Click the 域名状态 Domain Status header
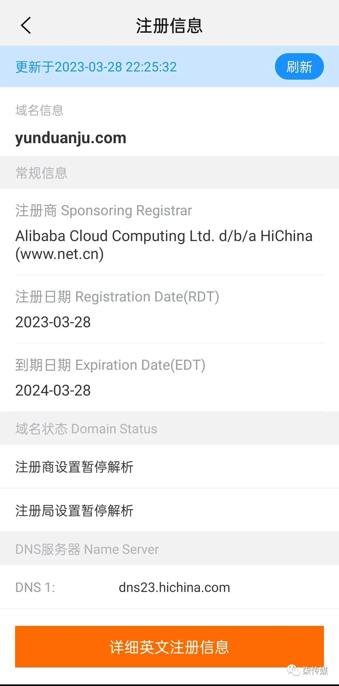 click(86, 429)
